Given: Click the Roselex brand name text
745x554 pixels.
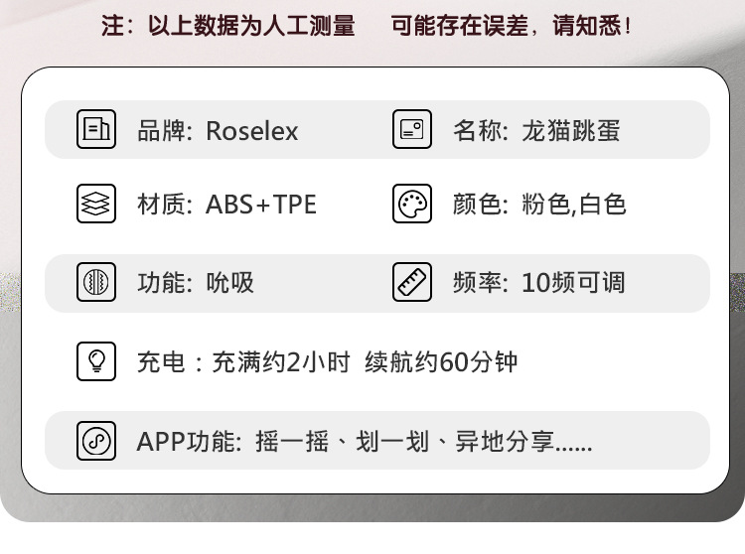Looking at the screenshot, I should point(251,131).
